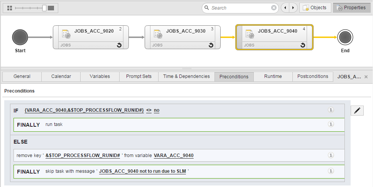Click the rollback icon on JOBS_ACC_9030
The height and width of the screenshot is (187, 373).
coord(211,45)
